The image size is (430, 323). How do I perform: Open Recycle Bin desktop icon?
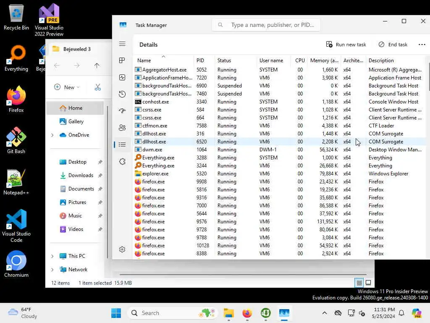click(16, 17)
